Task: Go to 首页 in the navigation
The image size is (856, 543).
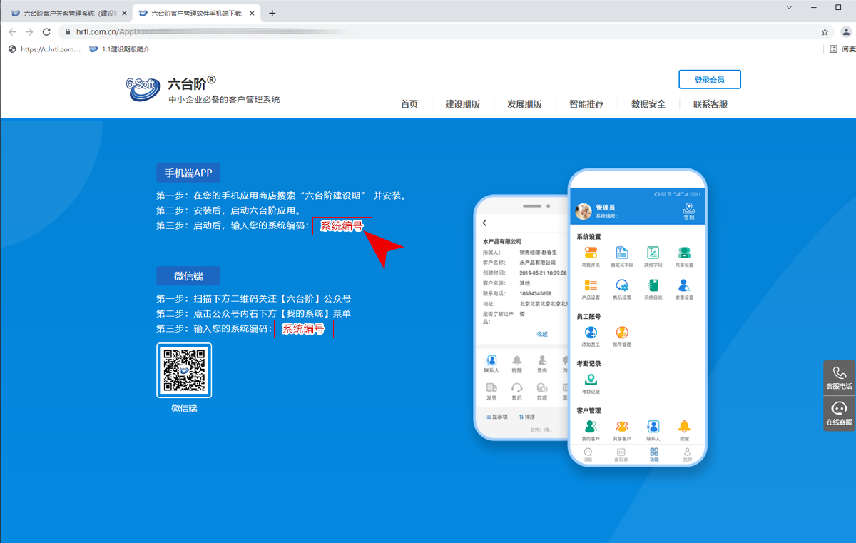Action: click(409, 104)
